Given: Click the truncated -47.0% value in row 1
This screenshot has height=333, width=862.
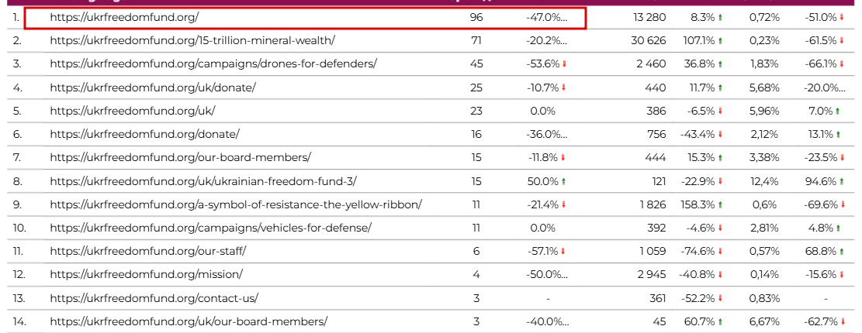Looking at the screenshot, I should click(x=546, y=17).
